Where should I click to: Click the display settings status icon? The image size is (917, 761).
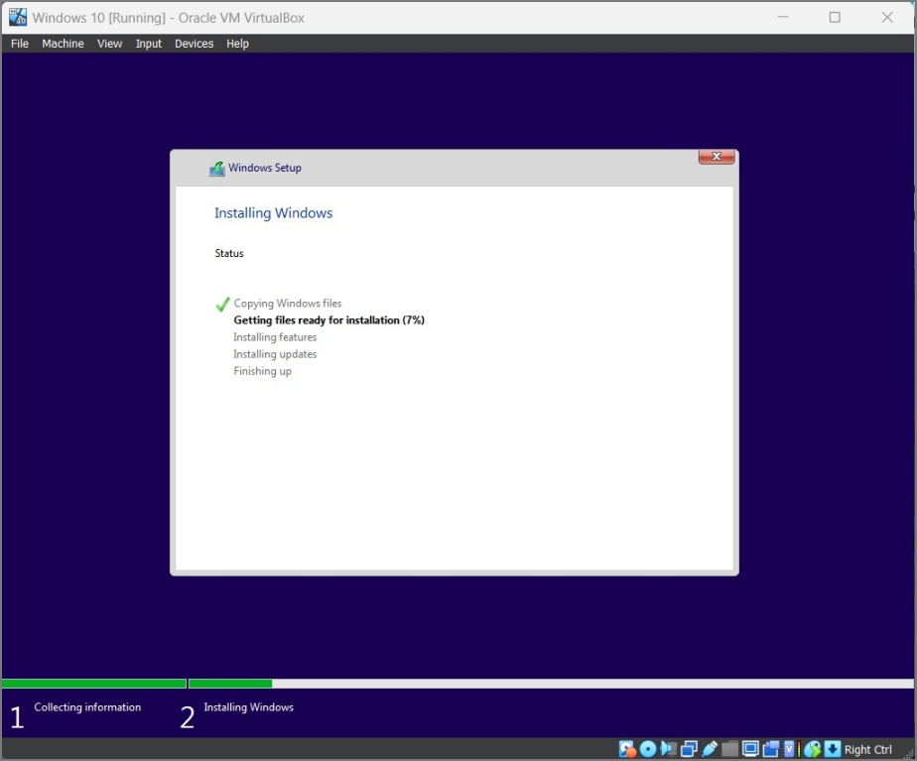(750, 749)
